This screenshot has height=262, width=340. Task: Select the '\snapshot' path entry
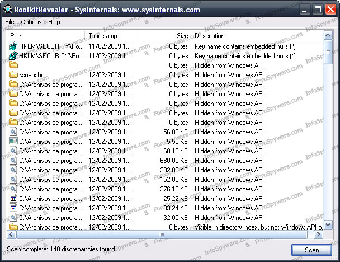click(32, 75)
